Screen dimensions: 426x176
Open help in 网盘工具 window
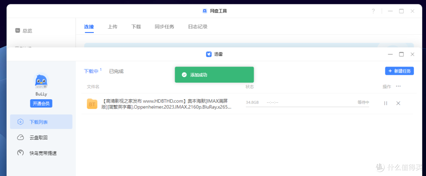click(373, 11)
